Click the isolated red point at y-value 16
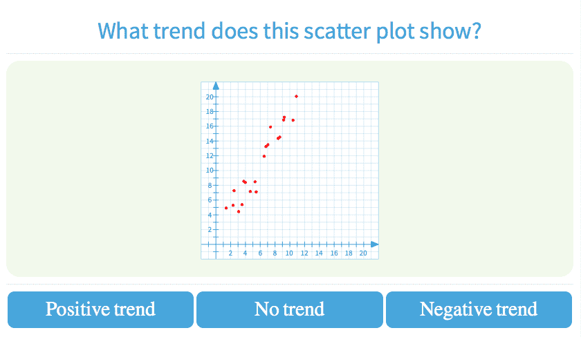 [270, 127]
